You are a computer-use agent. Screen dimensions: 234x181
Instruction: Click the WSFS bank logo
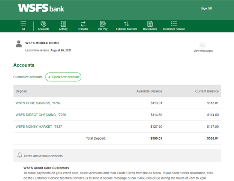tap(41, 8)
